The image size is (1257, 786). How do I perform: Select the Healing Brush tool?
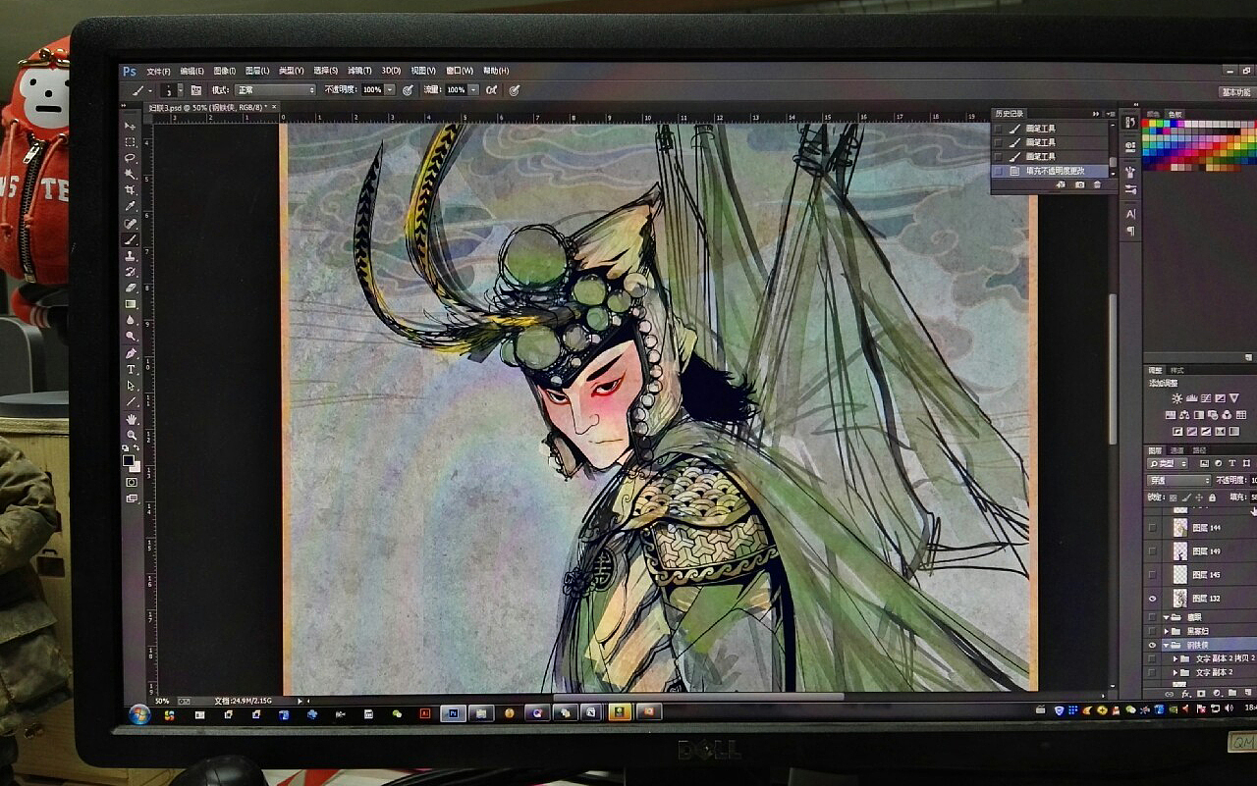click(130, 223)
